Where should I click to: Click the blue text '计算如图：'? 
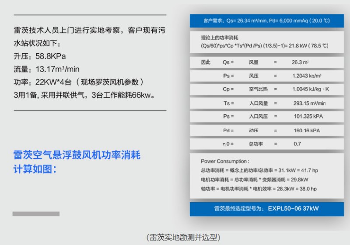coord(35,169)
